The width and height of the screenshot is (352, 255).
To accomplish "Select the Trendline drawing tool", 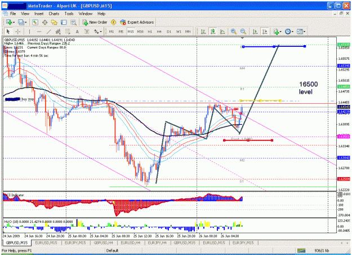I will pyautogui.click(x=48, y=32).
